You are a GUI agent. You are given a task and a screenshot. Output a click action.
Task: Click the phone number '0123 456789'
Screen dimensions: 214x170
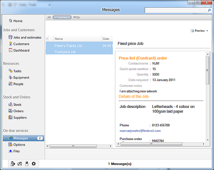point(161,125)
